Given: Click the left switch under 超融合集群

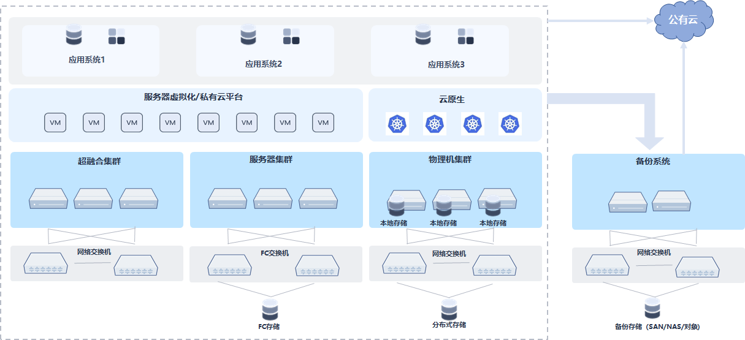Looking at the screenshot, I should point(46,263).
